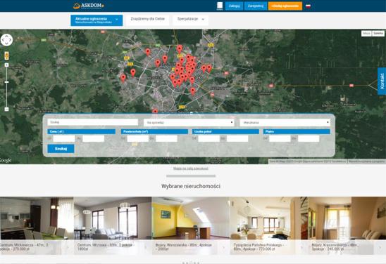Click the Wybrane nieruchomości heading
This screenshot has height=264, width=386.
[191, 186]
